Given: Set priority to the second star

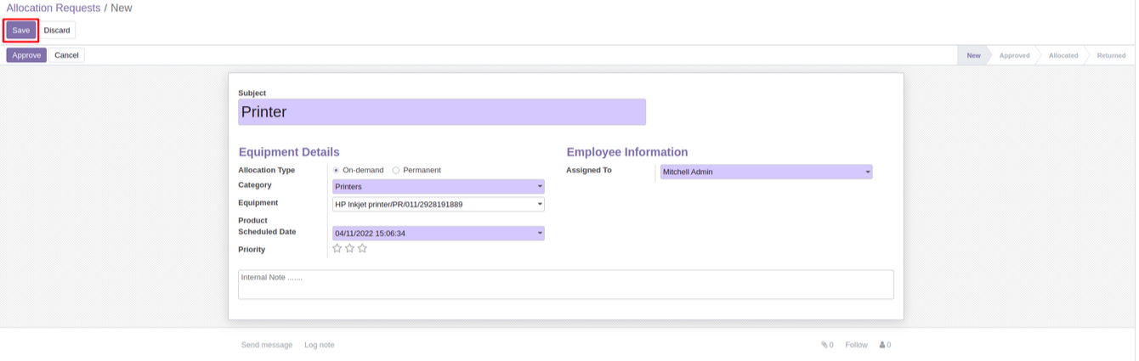Looking at the screenshot, I should coord(349,249).
